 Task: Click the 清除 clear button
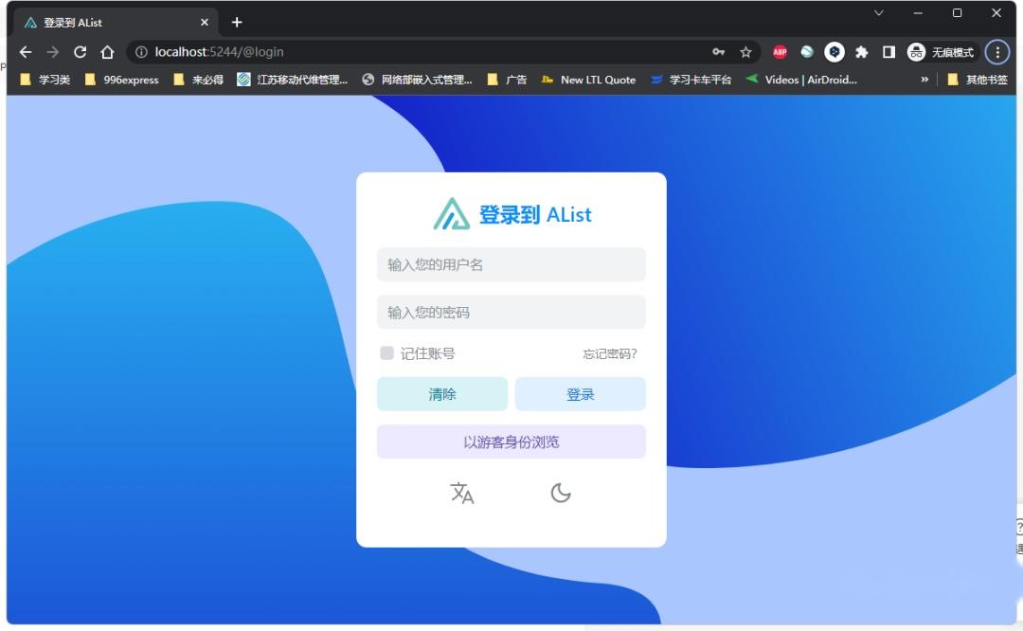point(442,394)
